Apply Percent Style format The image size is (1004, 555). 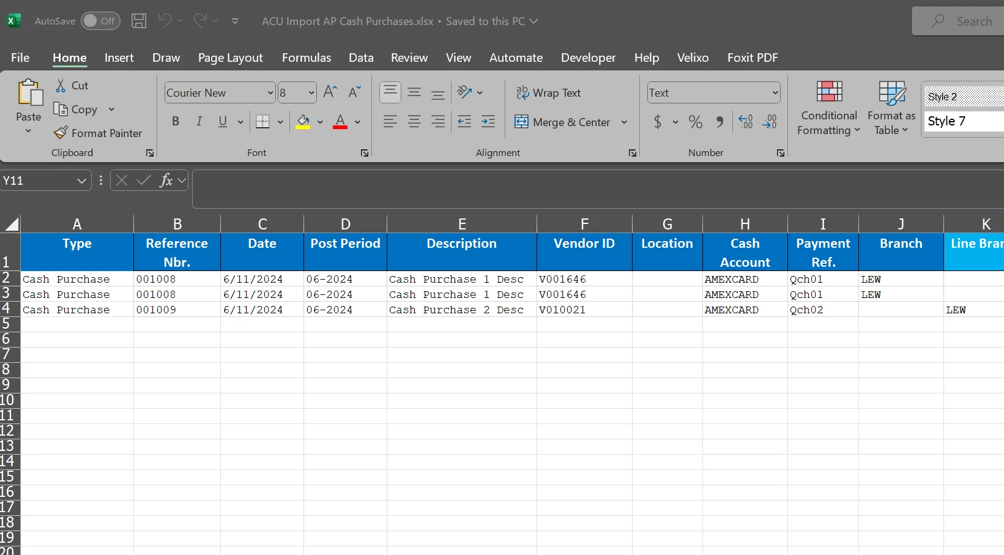[696, 122]
